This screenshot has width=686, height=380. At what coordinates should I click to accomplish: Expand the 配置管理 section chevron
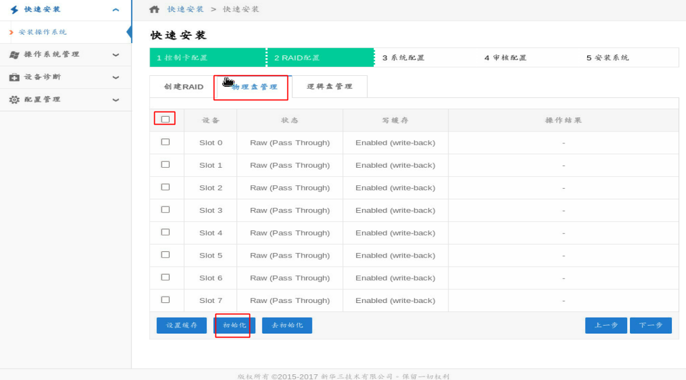click(116, 100)
